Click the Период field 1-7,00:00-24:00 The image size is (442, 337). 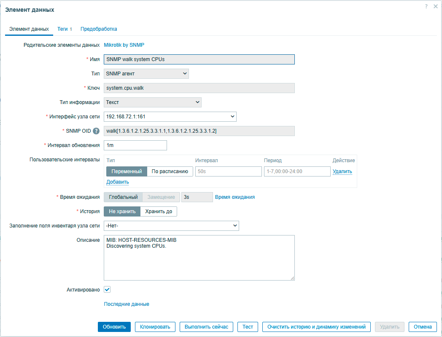coord(297,171)
